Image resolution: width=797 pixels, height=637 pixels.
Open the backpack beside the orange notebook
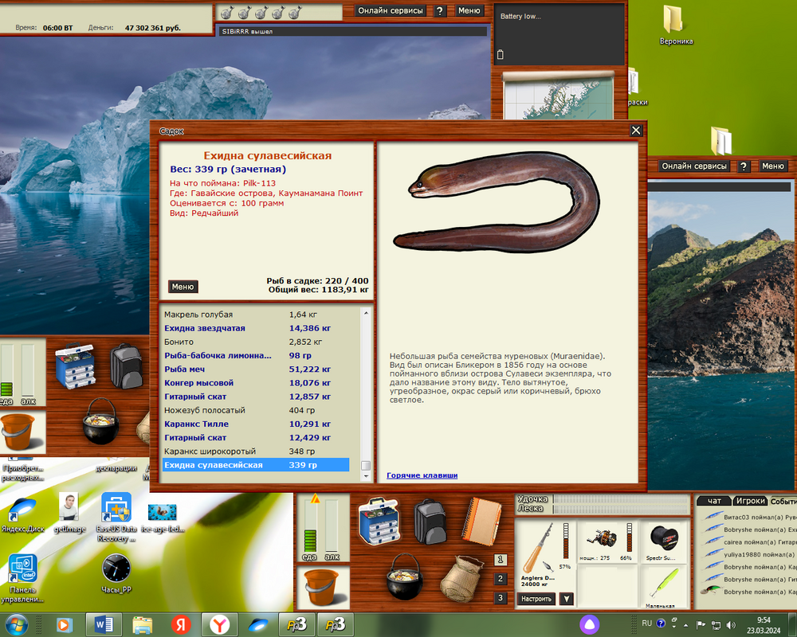[430, 520]
